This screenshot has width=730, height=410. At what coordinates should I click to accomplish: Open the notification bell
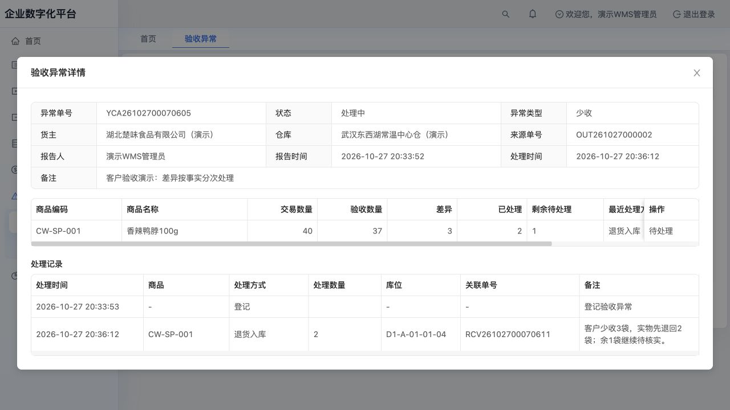pos(533,14)
